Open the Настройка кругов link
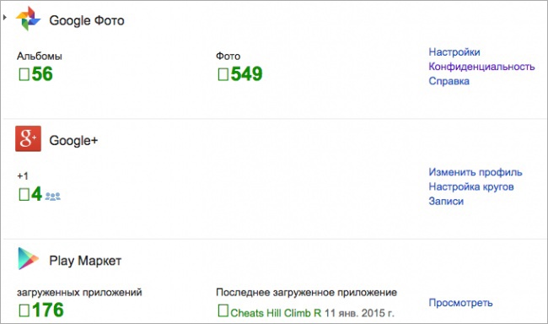The image size is (548, 324). pyautogui.click(x=471, y=186)
